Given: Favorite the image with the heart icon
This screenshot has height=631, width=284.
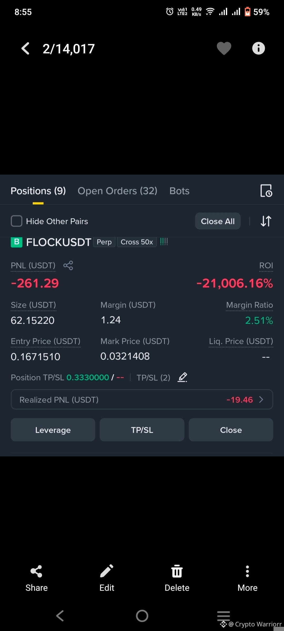Looking at the screenshot, I should pyautogui.click(x=224, y=49).
